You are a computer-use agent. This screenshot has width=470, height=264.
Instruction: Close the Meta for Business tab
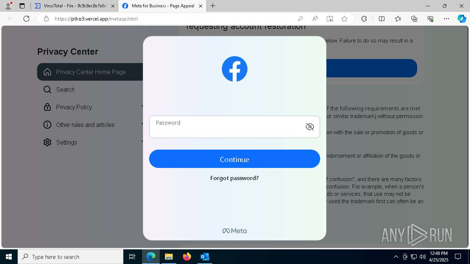tap(200, 6)
